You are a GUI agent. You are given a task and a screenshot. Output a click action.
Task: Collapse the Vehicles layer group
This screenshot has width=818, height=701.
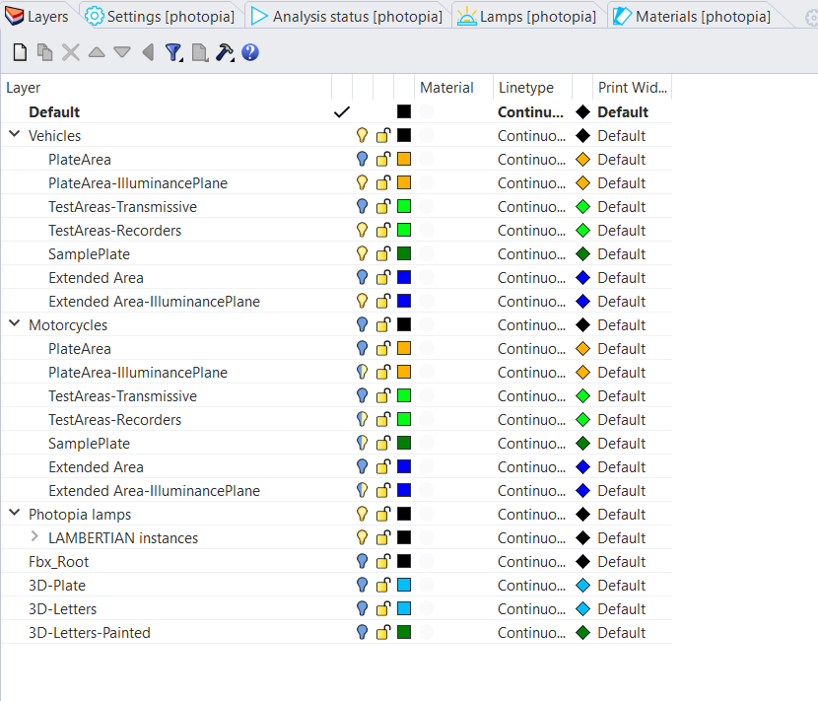(15, 136)
